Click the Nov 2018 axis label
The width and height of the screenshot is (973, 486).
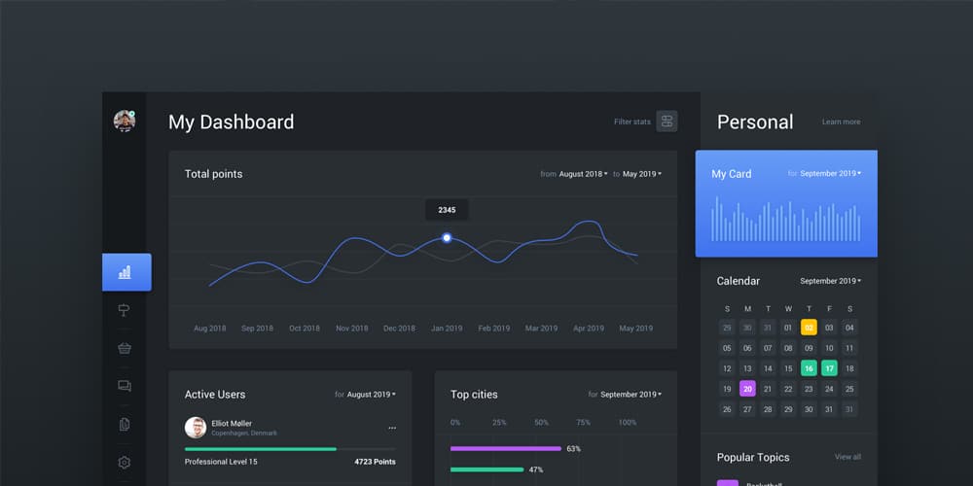352,329
